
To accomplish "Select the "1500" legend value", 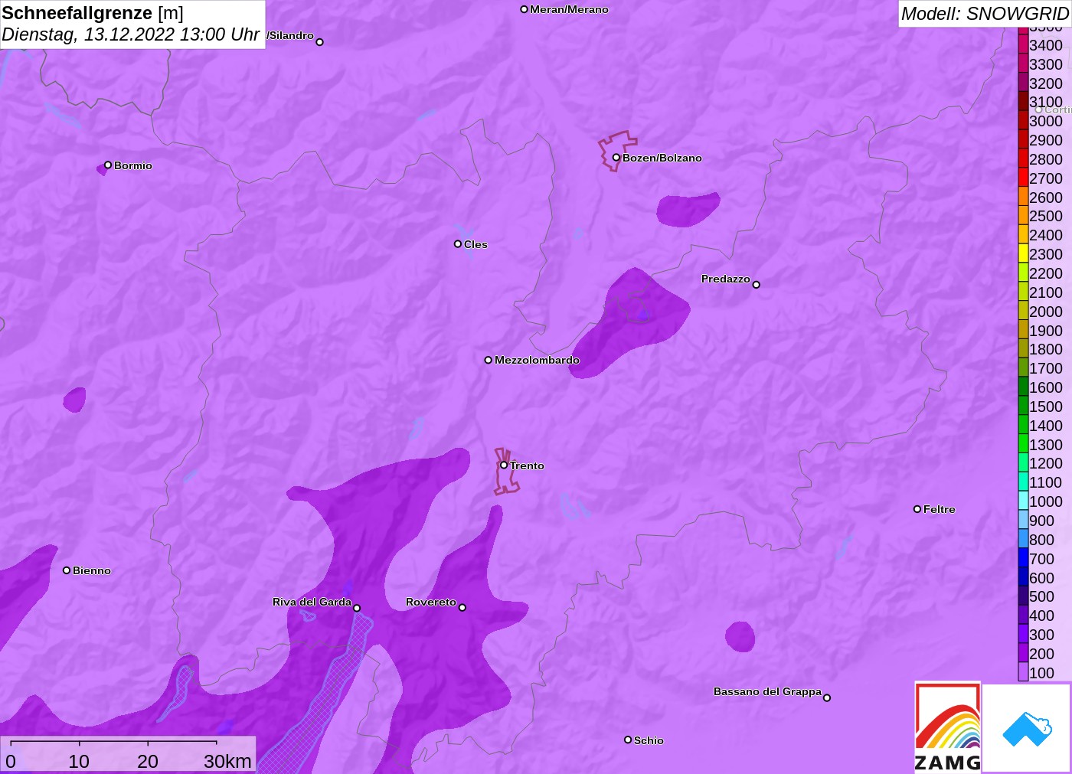I will (x=1046, y=406).
